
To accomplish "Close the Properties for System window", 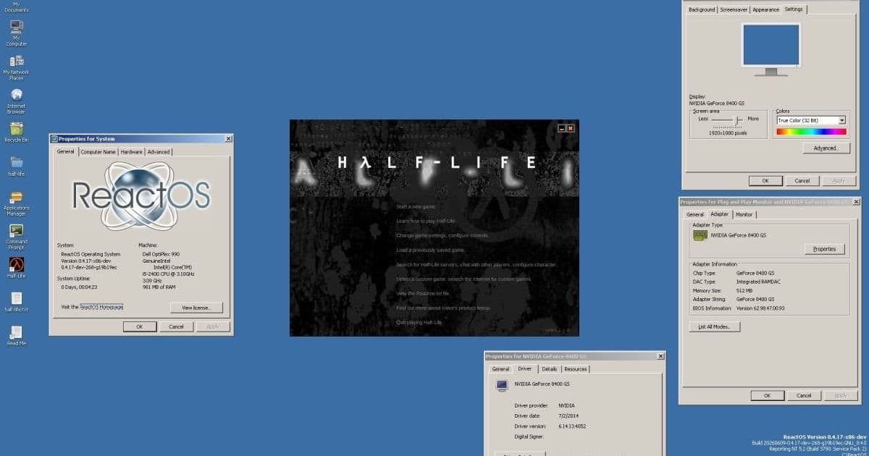I will [x=228, y=138].
